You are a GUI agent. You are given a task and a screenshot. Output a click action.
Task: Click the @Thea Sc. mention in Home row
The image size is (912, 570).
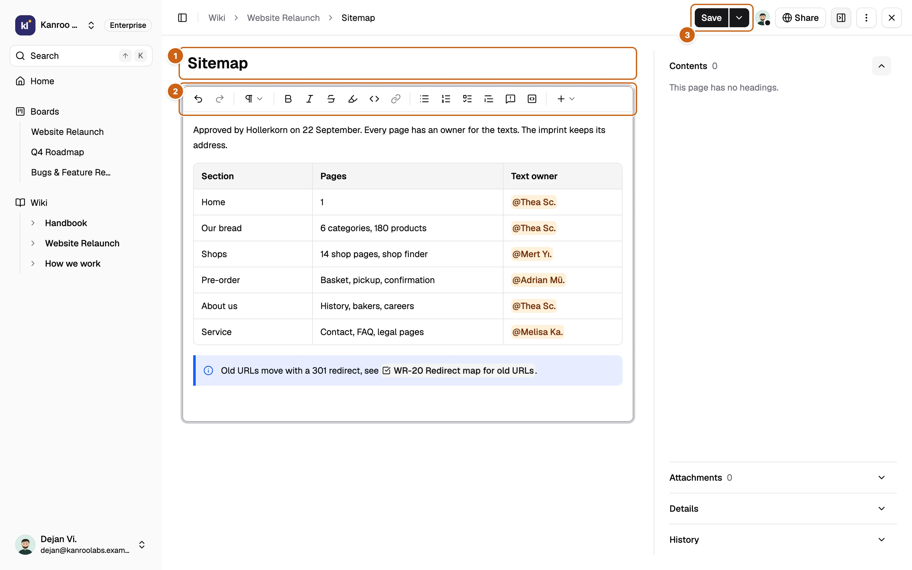[x=534, y=202]
